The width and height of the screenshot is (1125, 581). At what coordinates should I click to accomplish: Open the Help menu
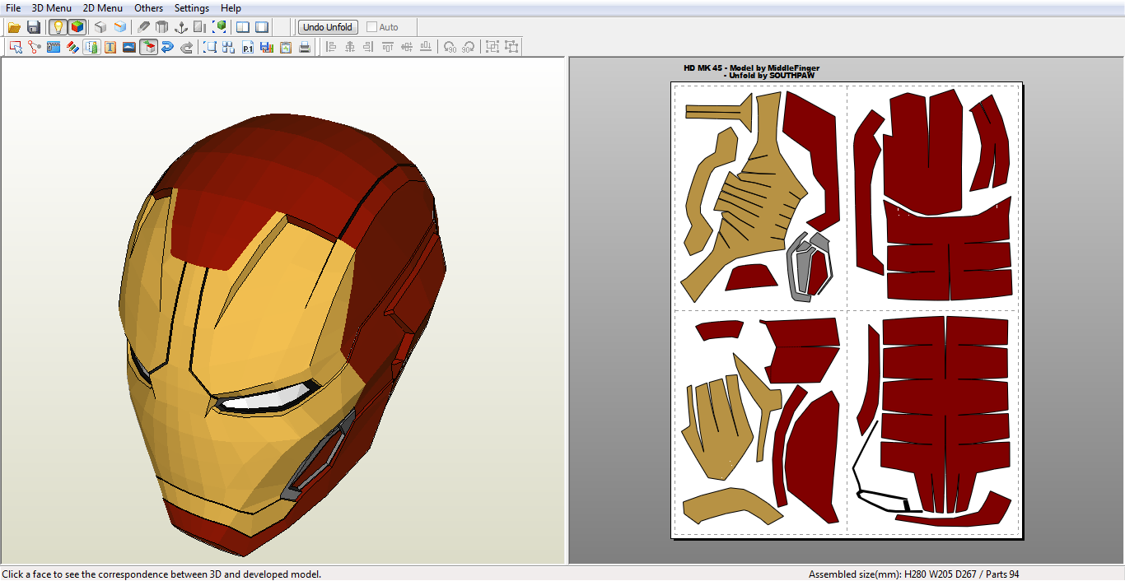[231, 8]
